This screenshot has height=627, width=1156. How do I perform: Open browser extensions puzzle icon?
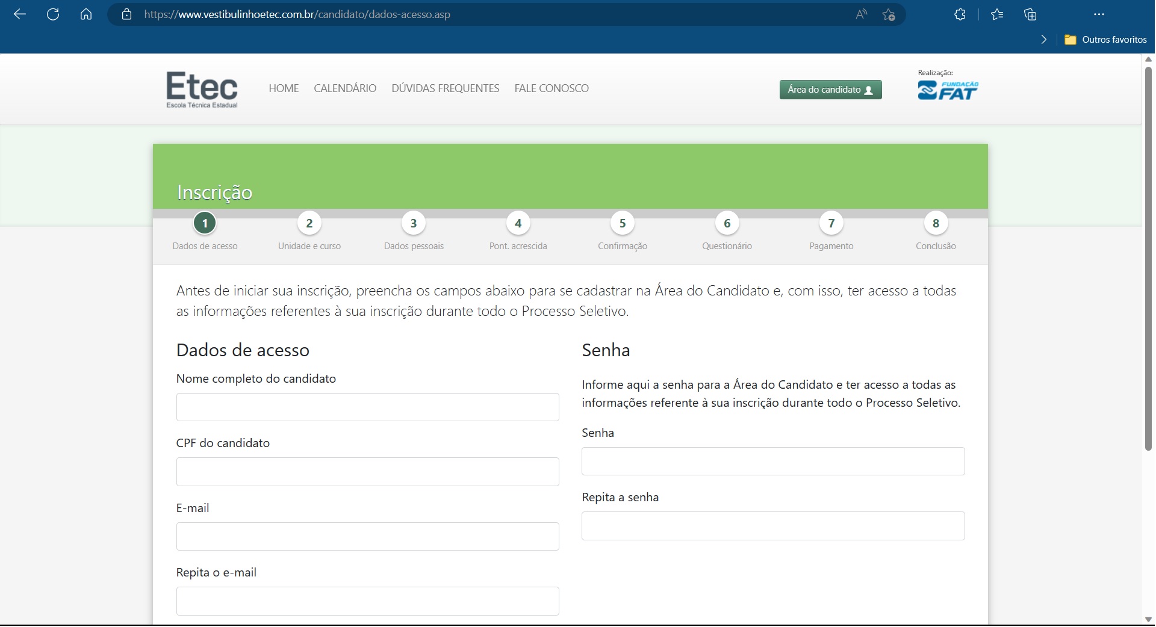coord(960,14)
